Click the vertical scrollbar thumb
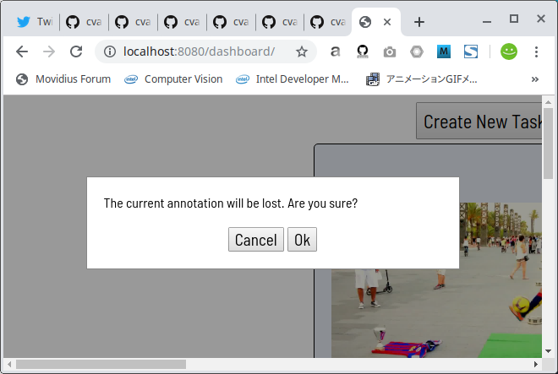This screenshot has height=374, width=558. click(x=548, y=144)
